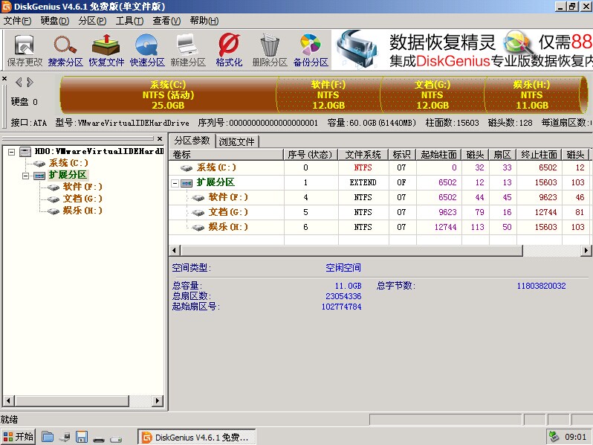Click the 标识 column header
This screenshot has width=593, height=445.
[402, 155]
